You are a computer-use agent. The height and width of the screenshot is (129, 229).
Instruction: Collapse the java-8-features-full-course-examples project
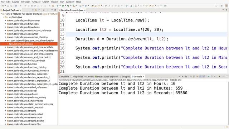(1, 14)
